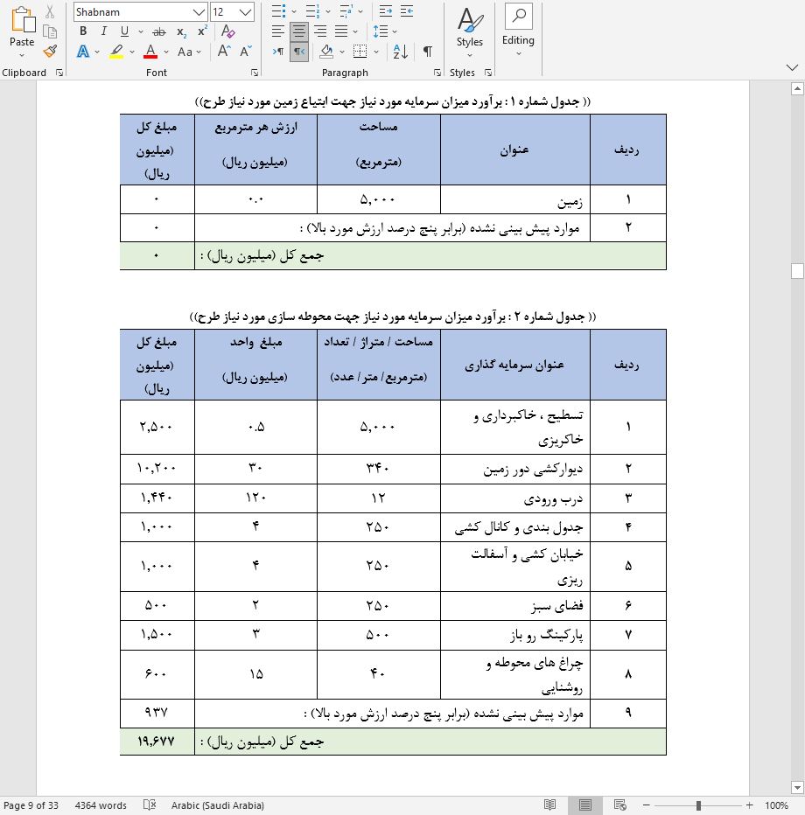Open proofing spelling check icon
The height and width of the screenshot is (815, 805).
click(x=150, y=805)
